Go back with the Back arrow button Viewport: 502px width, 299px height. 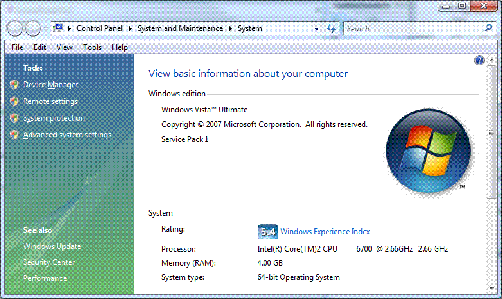[x=15, y=28]
